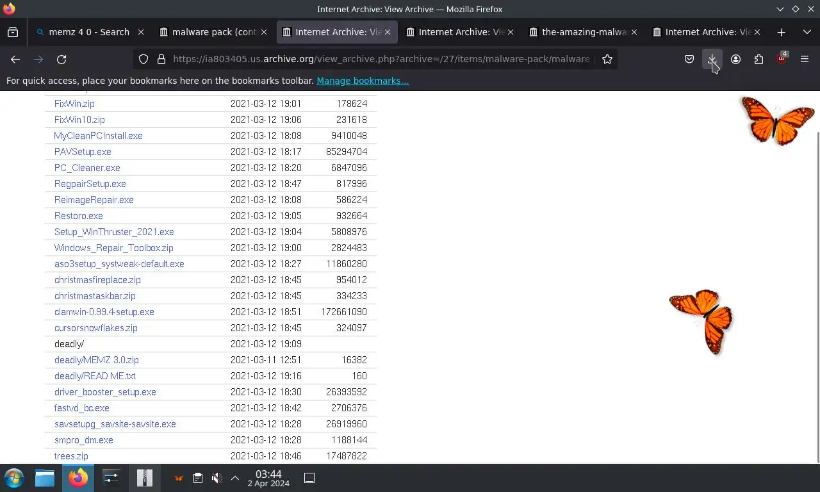Viewport: 820px width, 492px height.
Task: Click the butterfly tray icon
Action: 179,478
